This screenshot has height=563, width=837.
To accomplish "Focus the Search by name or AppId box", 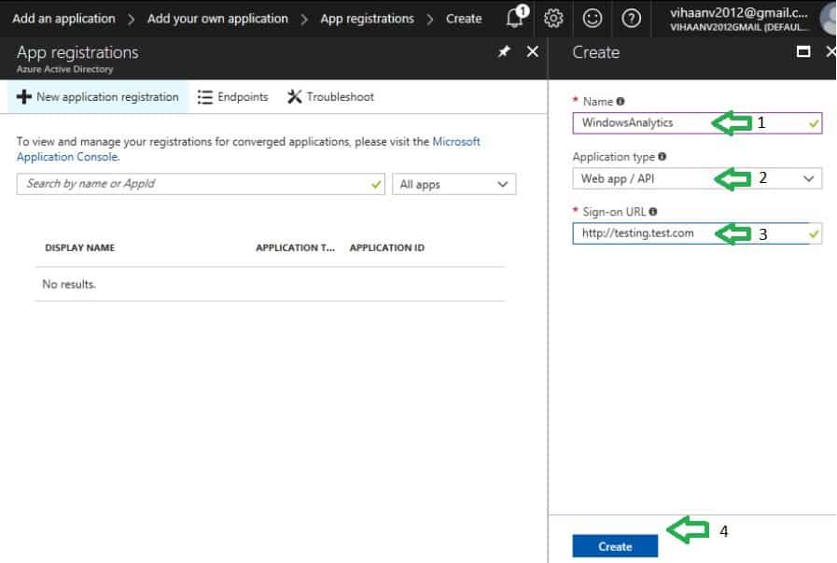I will pos(201,184).
